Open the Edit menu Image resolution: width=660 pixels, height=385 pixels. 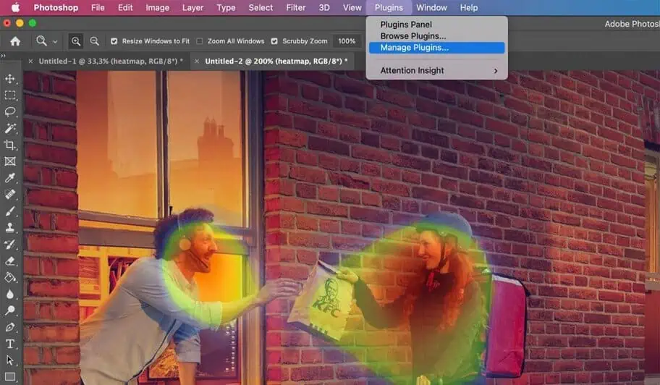(125, 7)
